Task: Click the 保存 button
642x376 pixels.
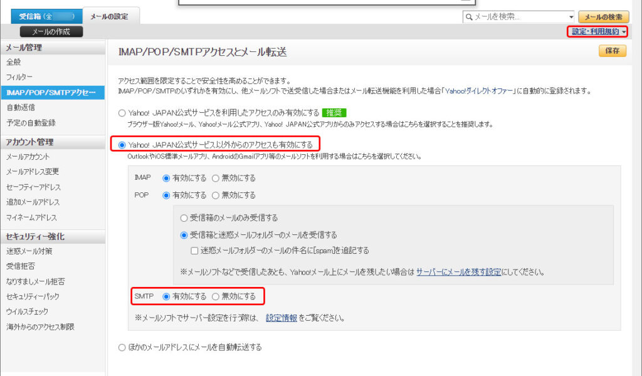Action: [613, 51]
